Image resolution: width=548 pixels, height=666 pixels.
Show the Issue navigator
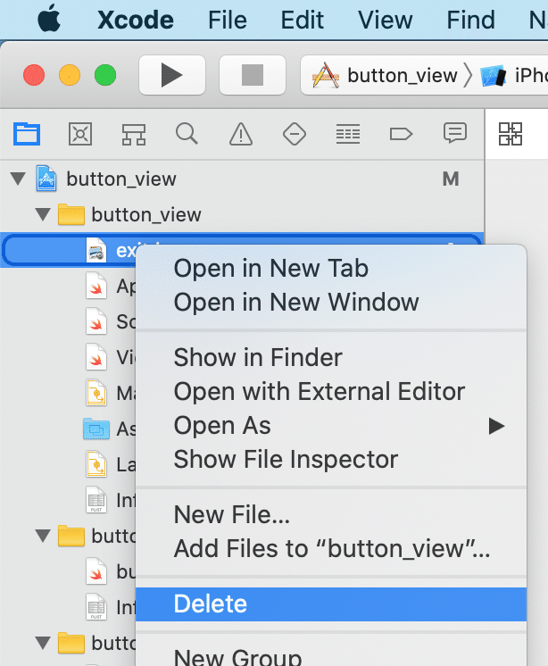(x=240, y=134)
